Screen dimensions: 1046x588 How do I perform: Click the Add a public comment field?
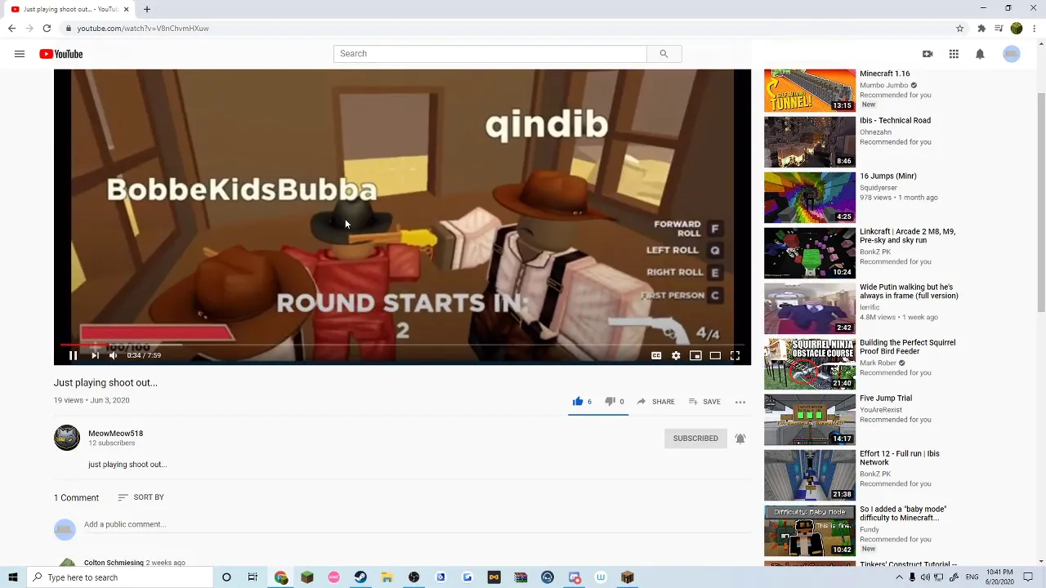(415, 525)
